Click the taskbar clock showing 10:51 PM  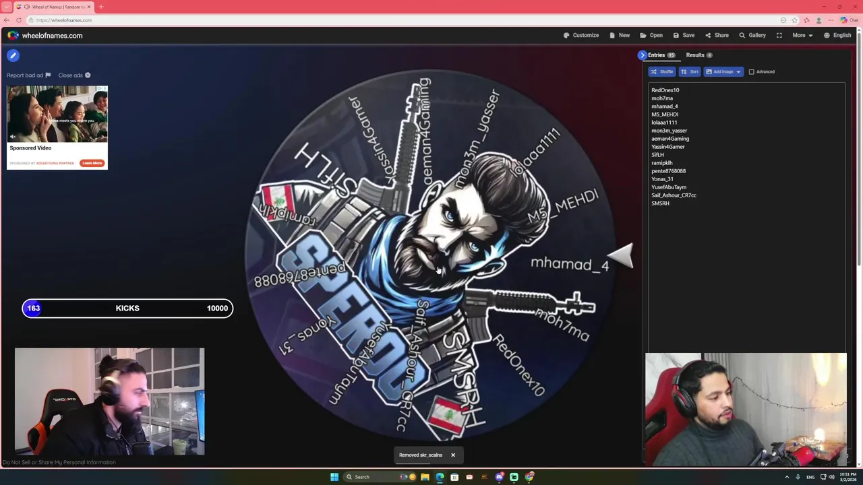(847, 477)
